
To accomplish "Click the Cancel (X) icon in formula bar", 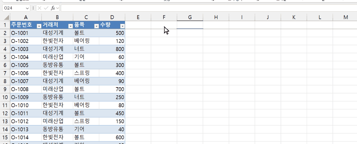I will click(x=39, y=8).
